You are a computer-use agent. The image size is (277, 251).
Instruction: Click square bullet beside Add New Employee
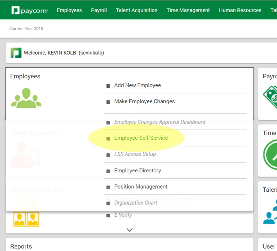(108, 86)
